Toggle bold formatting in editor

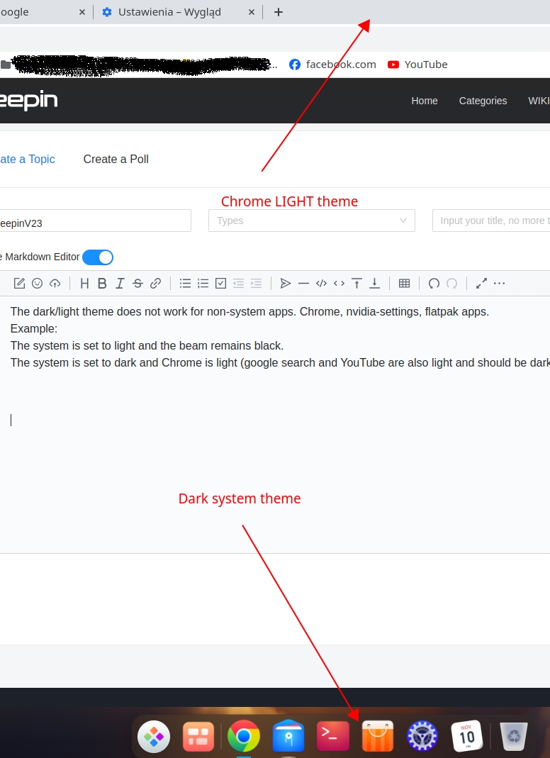(x=102, y=284)
